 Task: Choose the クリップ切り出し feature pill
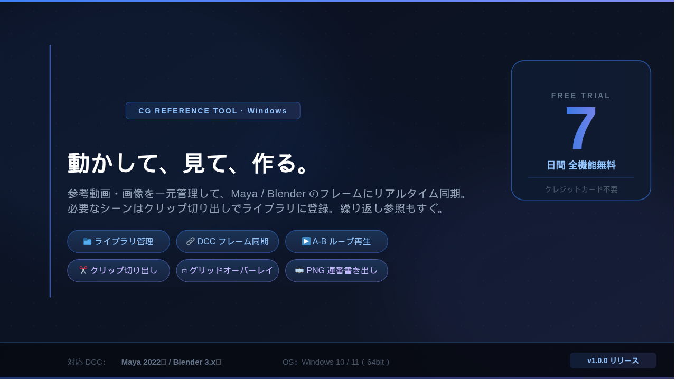[x=119, y=270]
